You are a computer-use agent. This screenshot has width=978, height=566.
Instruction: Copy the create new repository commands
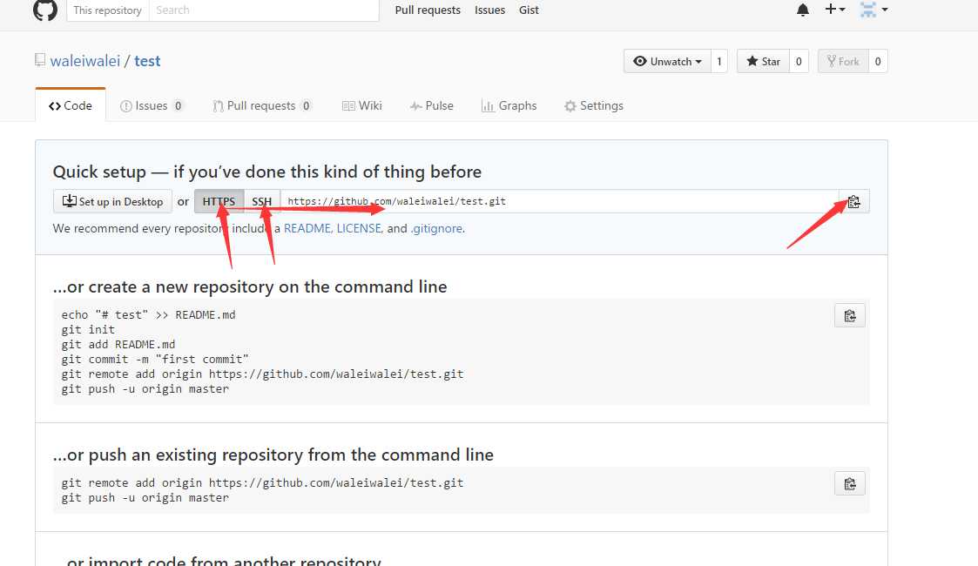(849, 316)
